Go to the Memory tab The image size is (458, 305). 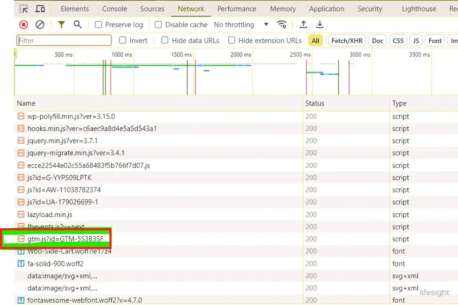pyautogui.click(x=283, y=9)
